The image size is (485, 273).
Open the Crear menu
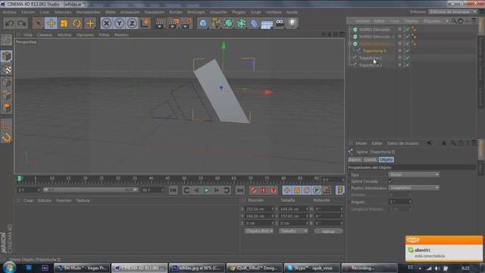tap(45, 12)
